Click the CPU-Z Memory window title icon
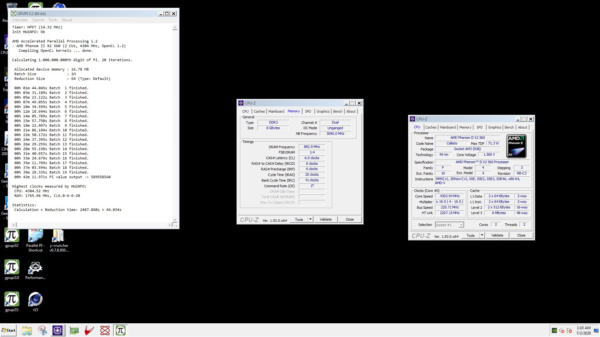 click(x=241, y=103)
